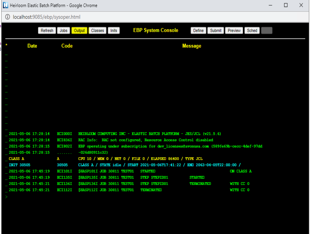Open the Preview button

[x=234, y=30]
